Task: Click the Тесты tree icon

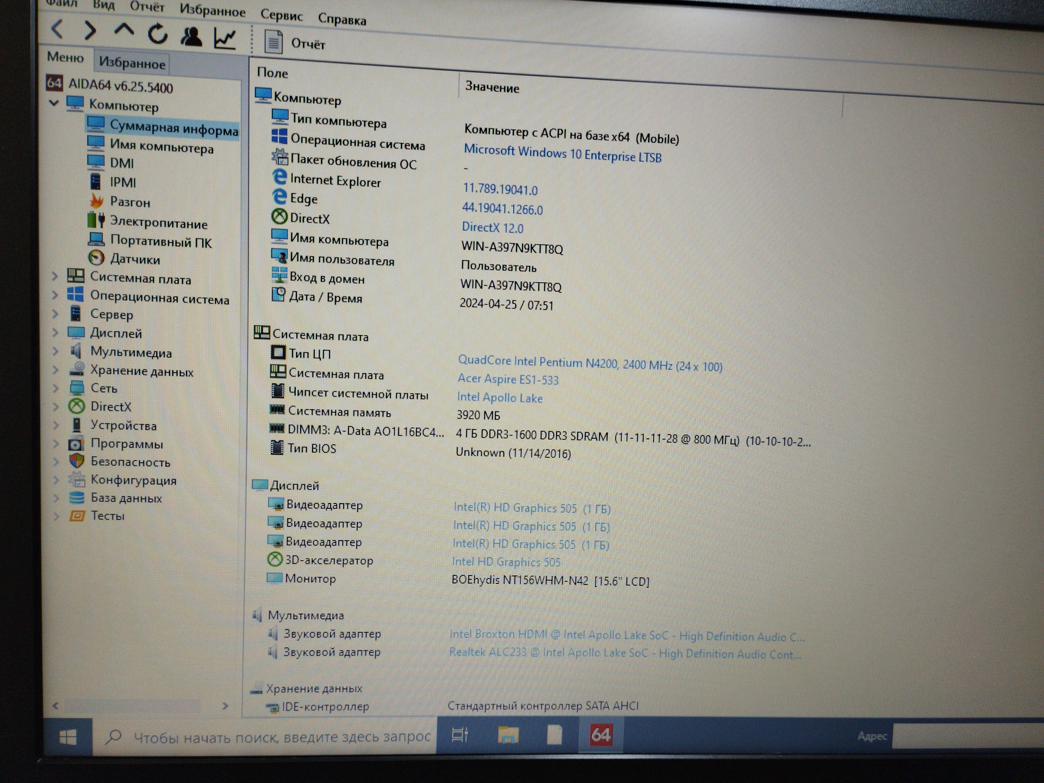Action: 77,515
